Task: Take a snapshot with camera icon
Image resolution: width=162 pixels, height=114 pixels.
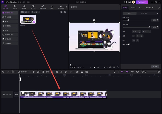Action: [110, 67]
